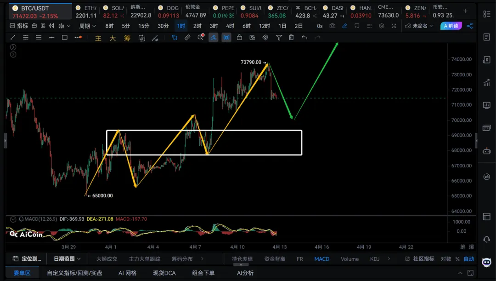Add a new ticker tab with plus
This screenshot has width=496, height=281.
click(x=465, y=11)
